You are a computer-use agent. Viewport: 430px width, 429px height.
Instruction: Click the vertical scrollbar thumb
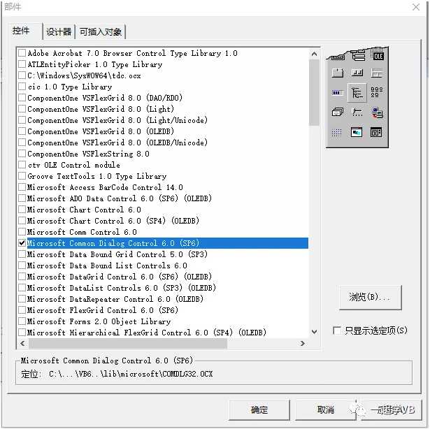(x=314, y=93)
